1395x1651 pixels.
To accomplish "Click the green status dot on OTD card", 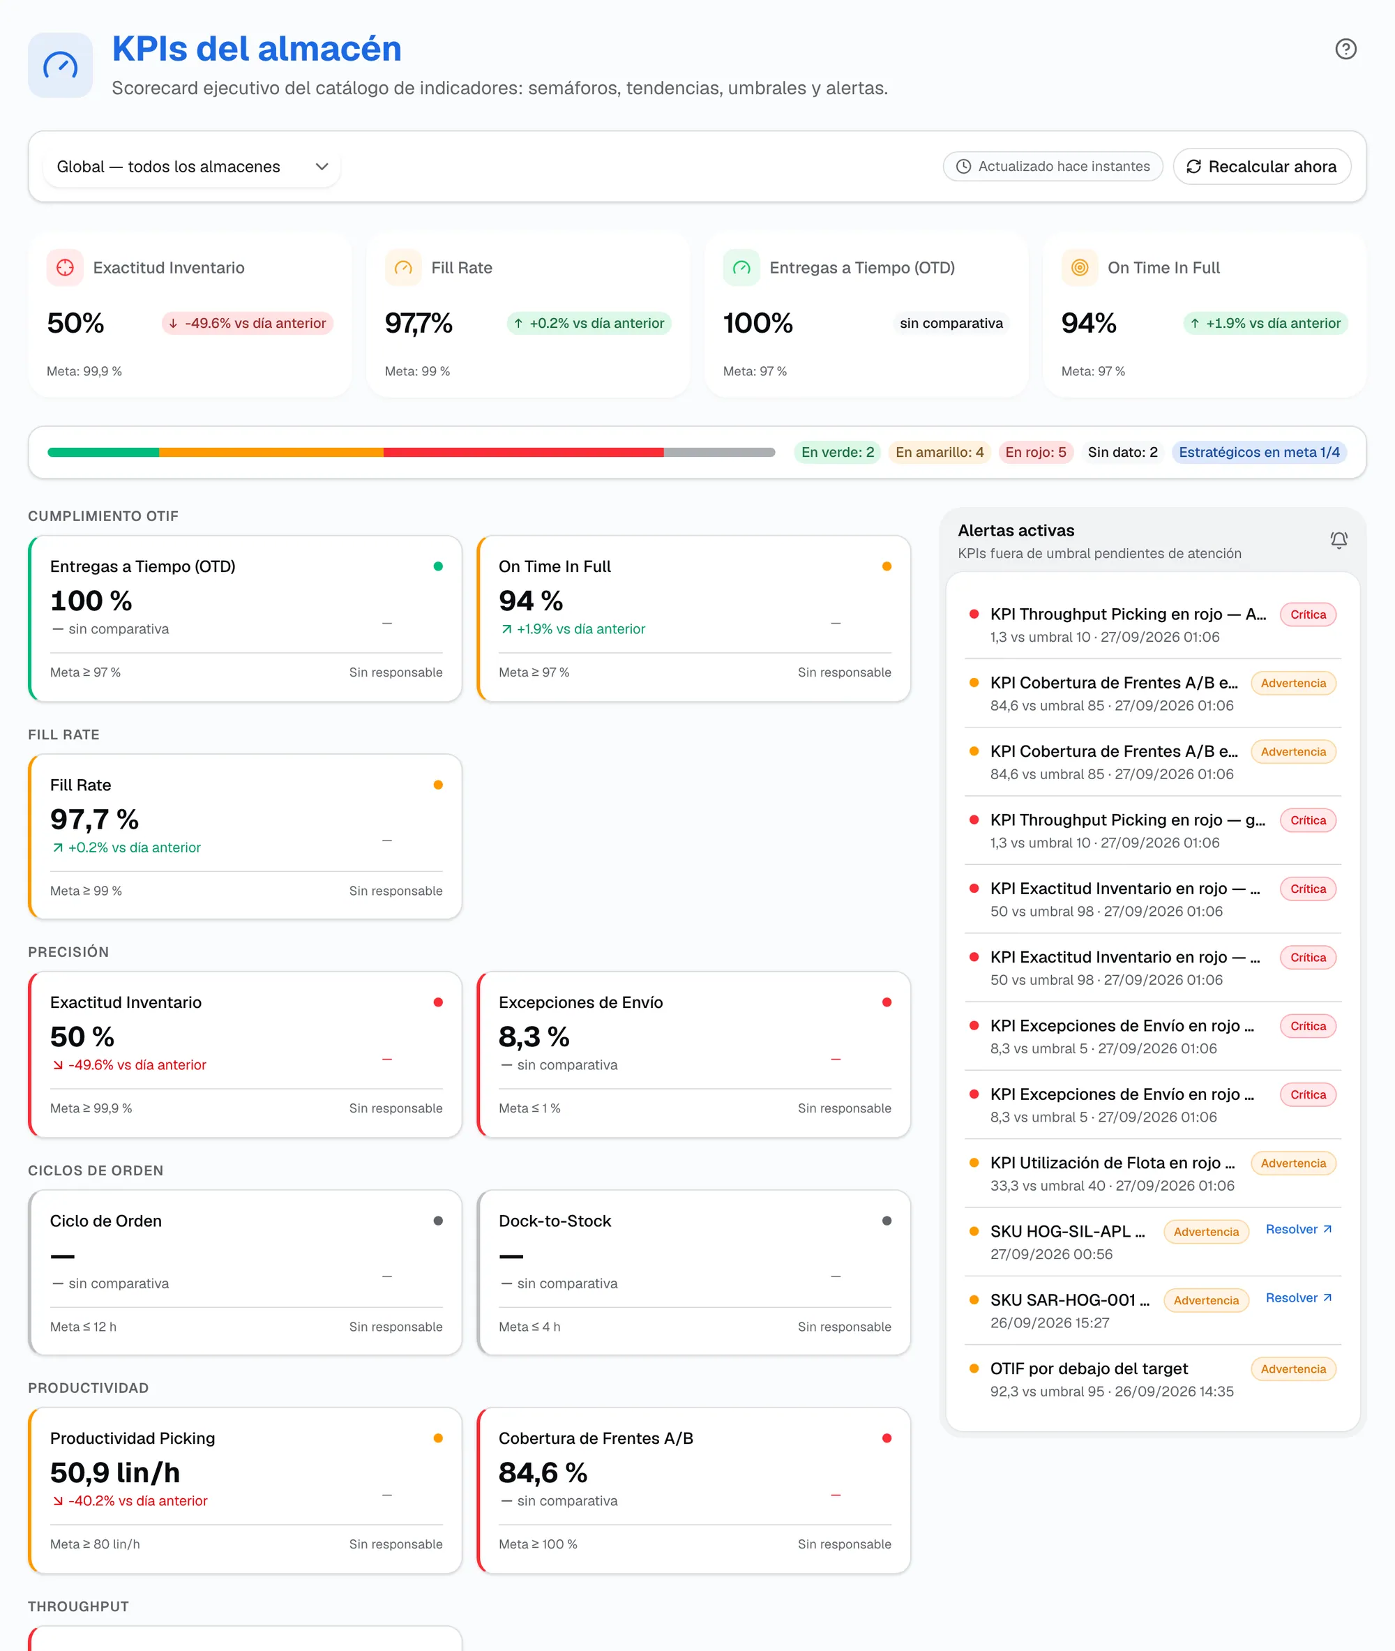I will (438, 566).
